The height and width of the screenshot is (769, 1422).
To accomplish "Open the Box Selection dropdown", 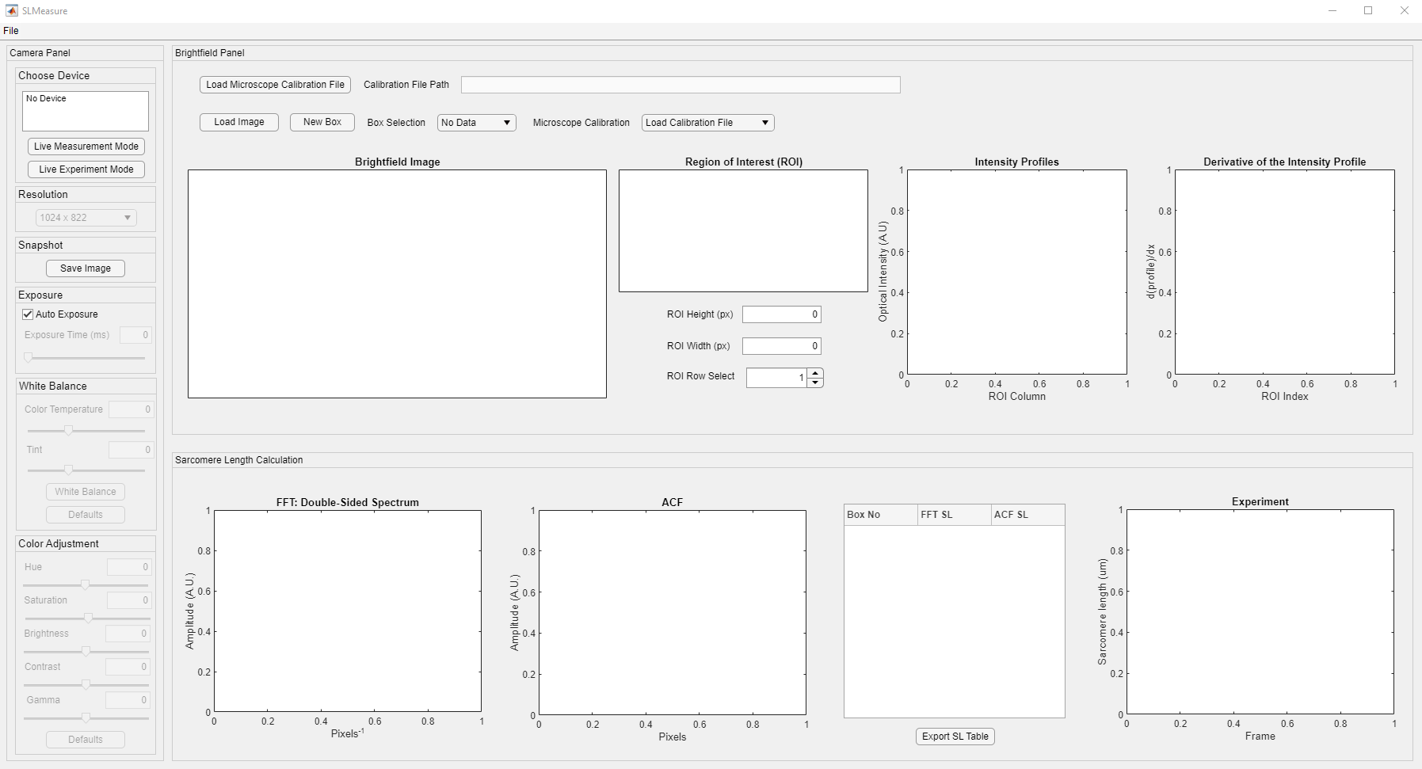I will pos(477,123).
